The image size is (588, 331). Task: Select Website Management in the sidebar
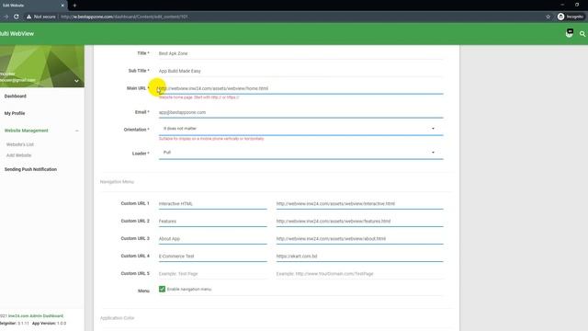click(27, 131)
